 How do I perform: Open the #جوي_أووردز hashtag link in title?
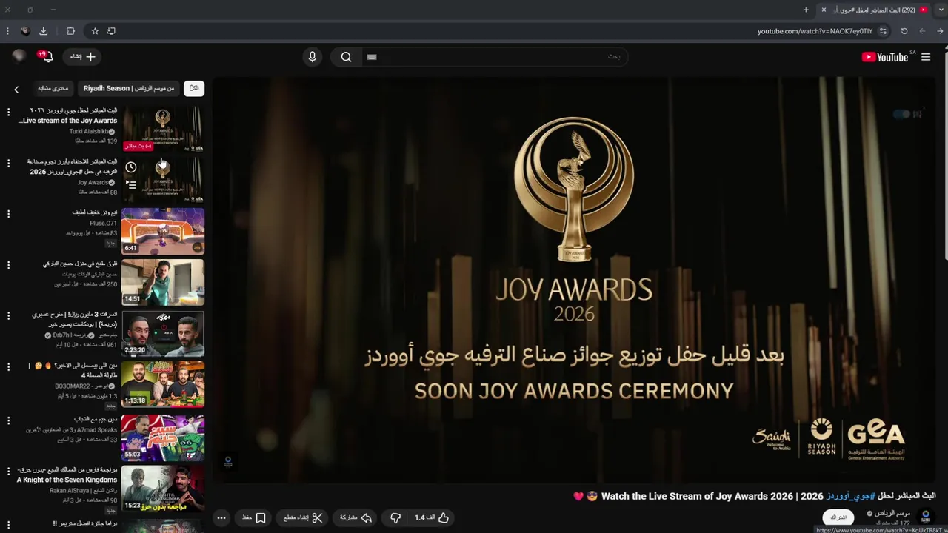850,496
